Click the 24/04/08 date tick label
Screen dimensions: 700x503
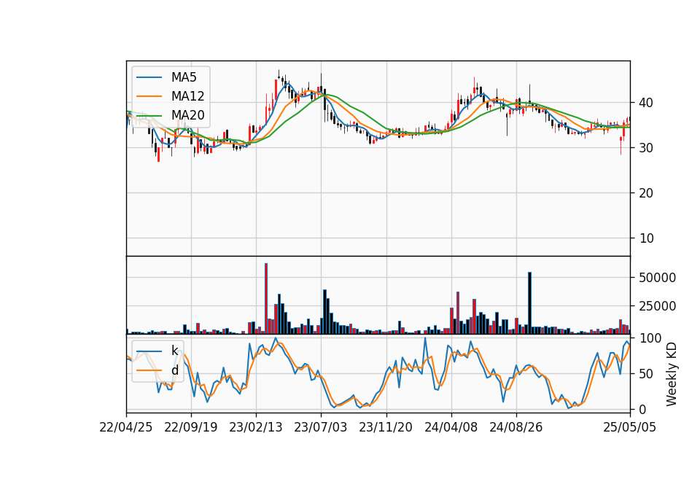451,427
